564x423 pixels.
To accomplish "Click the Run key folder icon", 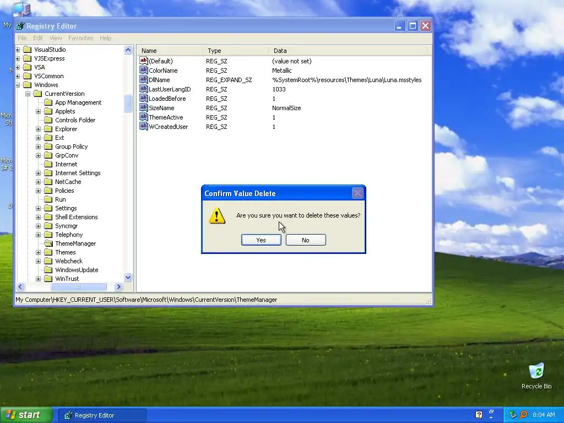I will tap(48, 199).
